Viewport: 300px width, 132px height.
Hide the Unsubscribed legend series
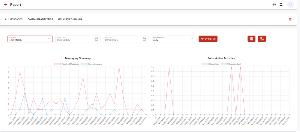click(x=230, y=64)
